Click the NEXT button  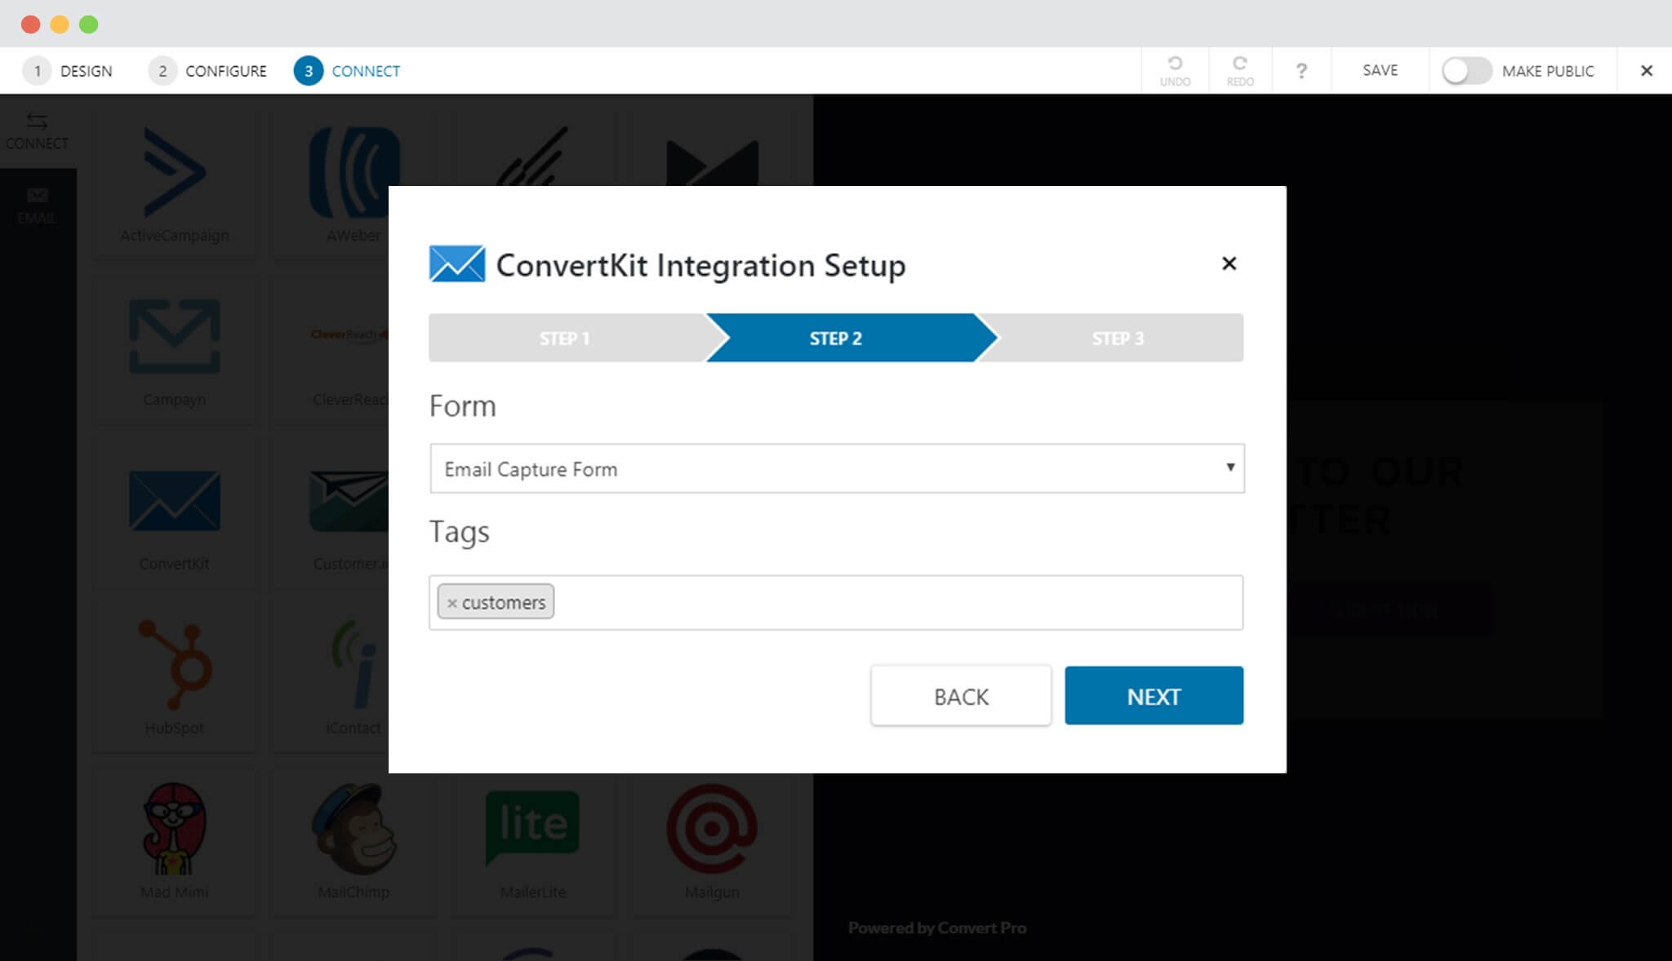tap(1154, 695)
